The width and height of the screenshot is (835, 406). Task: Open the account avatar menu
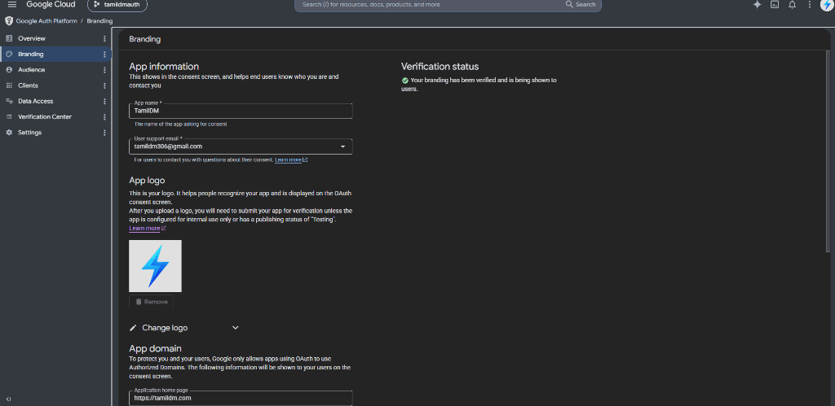[827, 5]
